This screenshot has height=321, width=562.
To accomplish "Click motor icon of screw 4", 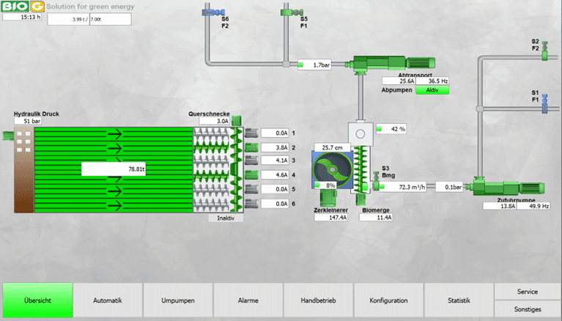I will click(x=251, y=174).
